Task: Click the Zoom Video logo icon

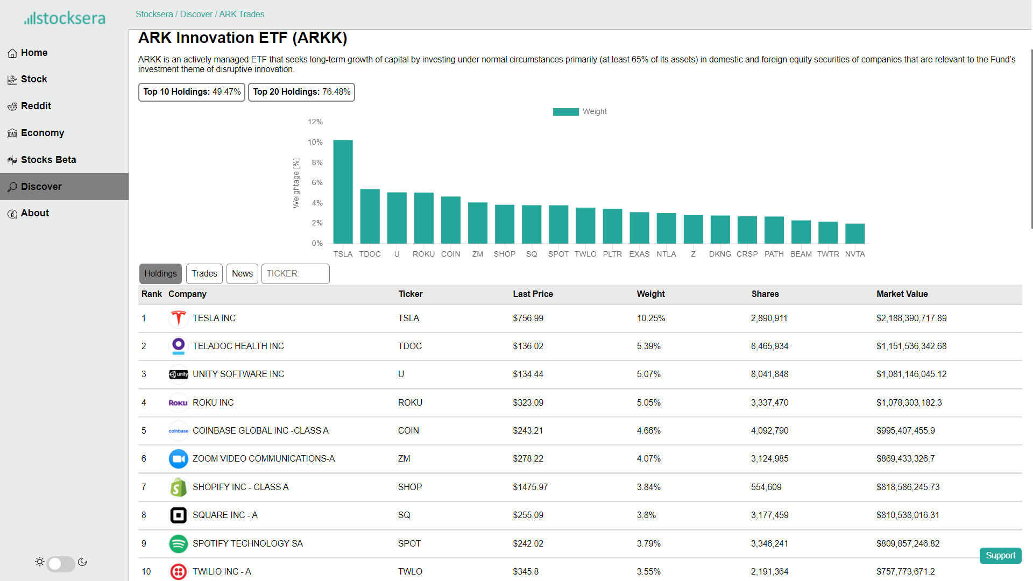Action: click(178, 459)
